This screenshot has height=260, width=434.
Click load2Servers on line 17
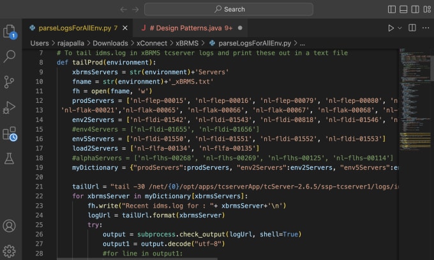[95, 148]
